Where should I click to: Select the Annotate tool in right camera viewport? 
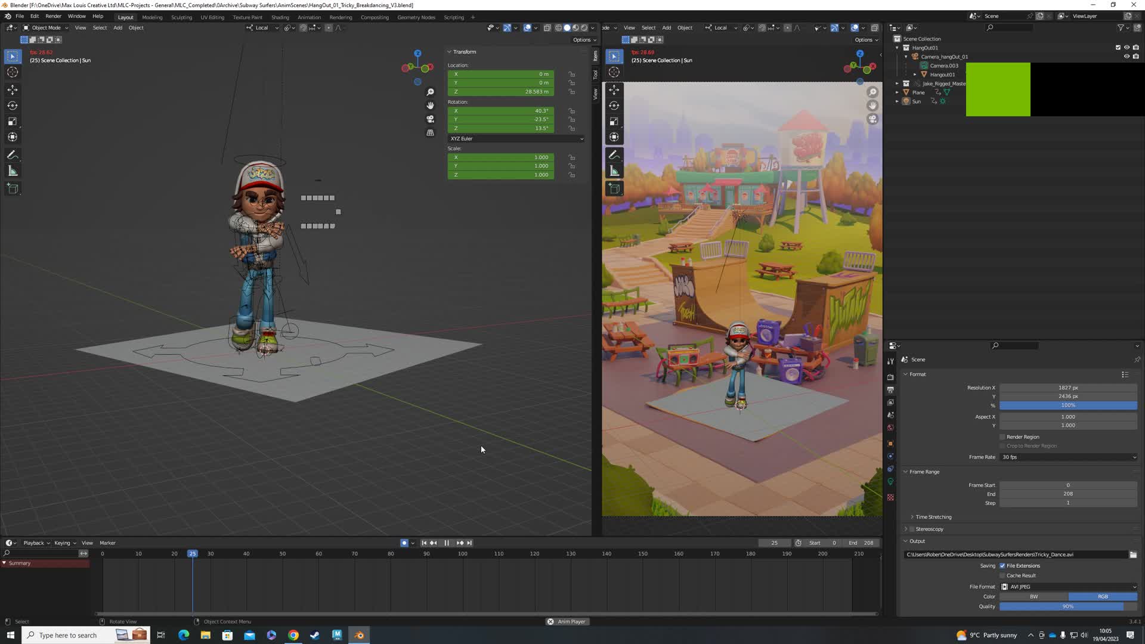point(614,155)
